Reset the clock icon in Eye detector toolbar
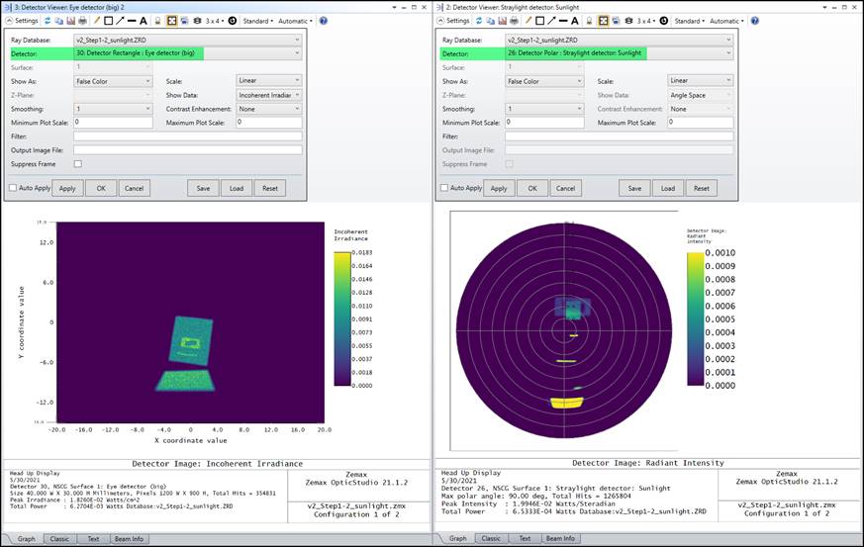The height and width of the screenshot is (547, 864). point(233,21)
